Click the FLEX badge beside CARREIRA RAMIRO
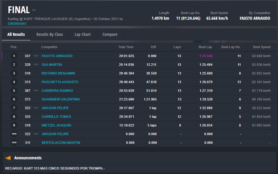 click(36, 91)
